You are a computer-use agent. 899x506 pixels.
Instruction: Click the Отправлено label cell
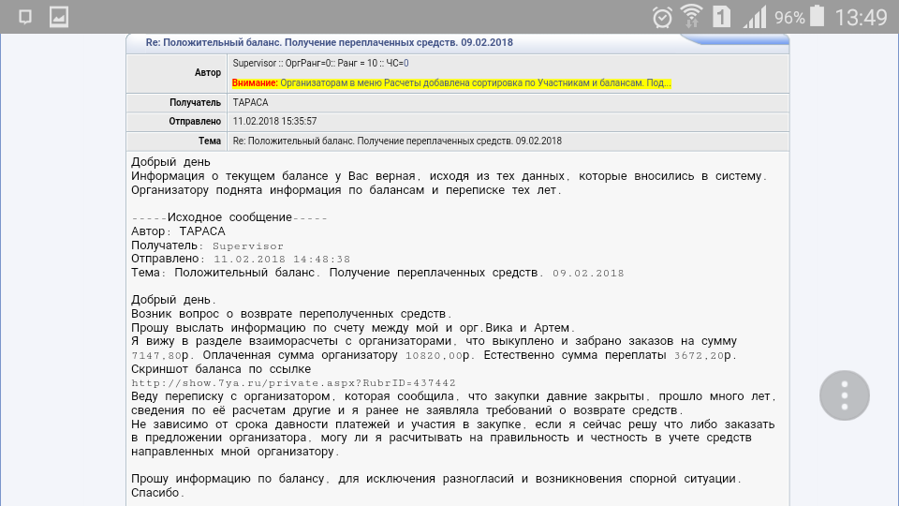[195, 122]
